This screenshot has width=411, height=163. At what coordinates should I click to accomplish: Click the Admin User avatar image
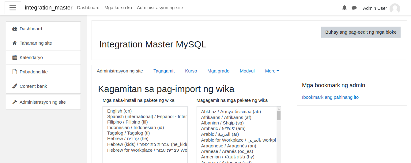(x=395, y=8)
